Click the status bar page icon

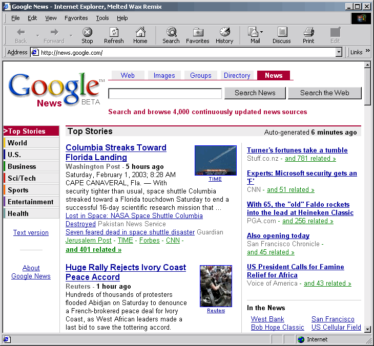pos(7,339)
